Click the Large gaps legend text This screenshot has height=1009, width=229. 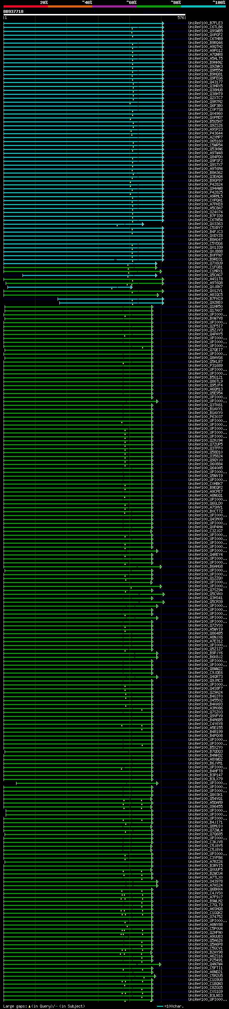[x=44, y=1006]
